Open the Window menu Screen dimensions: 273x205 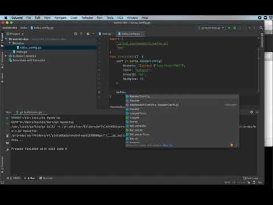(x=133, y=18)
